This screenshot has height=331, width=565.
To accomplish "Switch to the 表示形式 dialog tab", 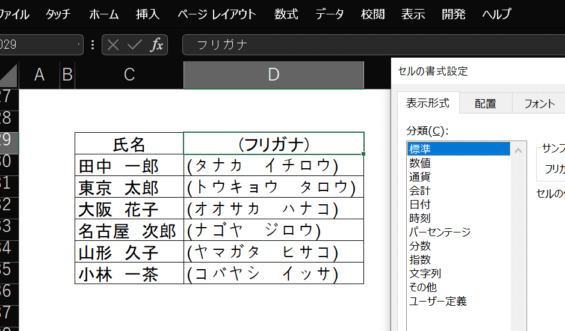I will click(x=428, y=103).
